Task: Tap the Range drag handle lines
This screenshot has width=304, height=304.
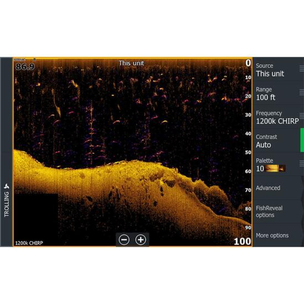Action: click(301, 92)
